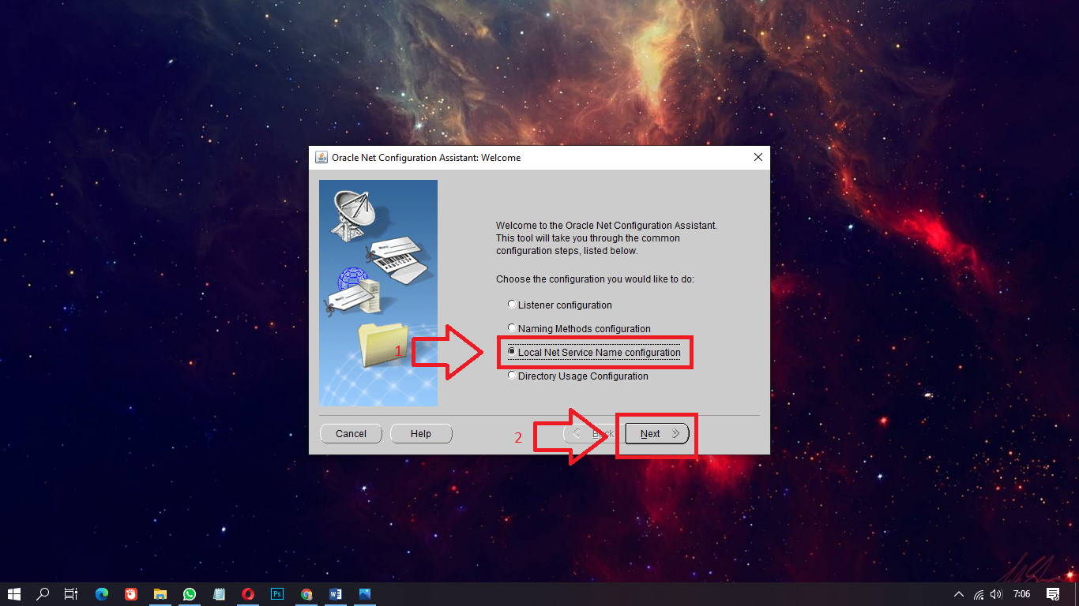Open Wi-Fi network settings in tray
This screenshot has height=606, width=1079.
[979, 594]
